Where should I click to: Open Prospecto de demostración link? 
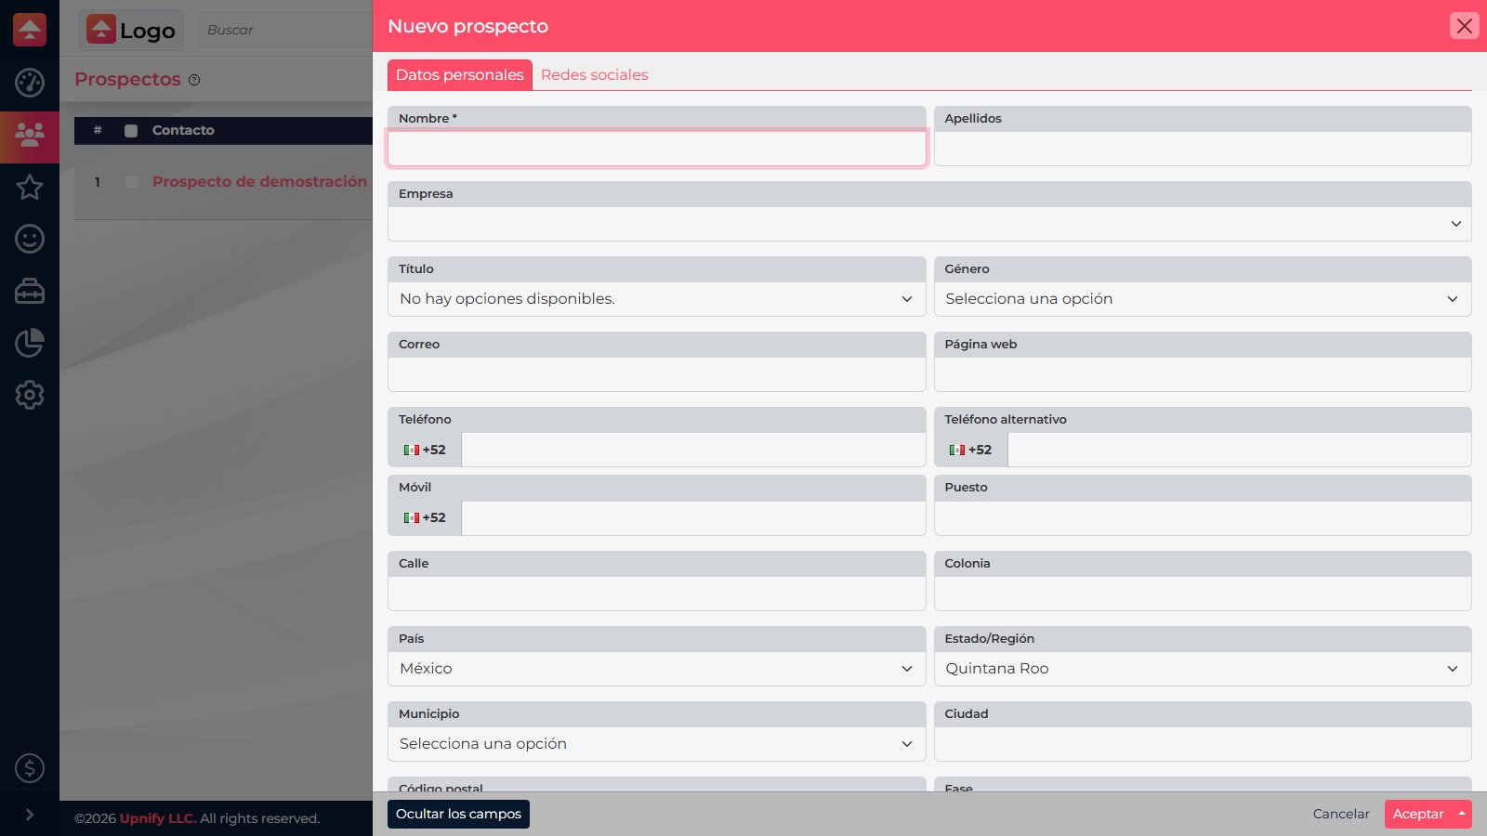pyautogui.click(x=259, y=182)
